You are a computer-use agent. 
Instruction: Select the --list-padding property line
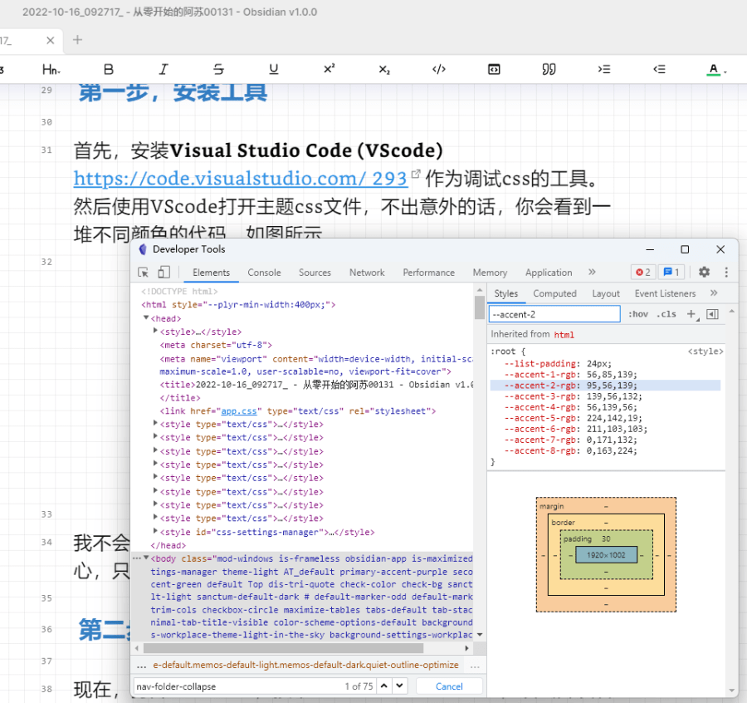(x=605, y=363)
